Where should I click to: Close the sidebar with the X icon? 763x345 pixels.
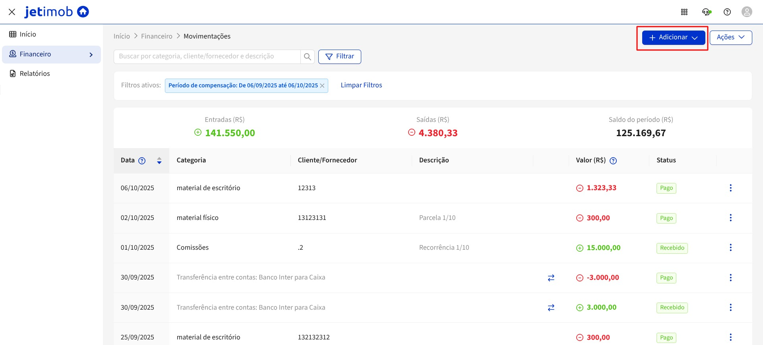[x=12, y=12]
